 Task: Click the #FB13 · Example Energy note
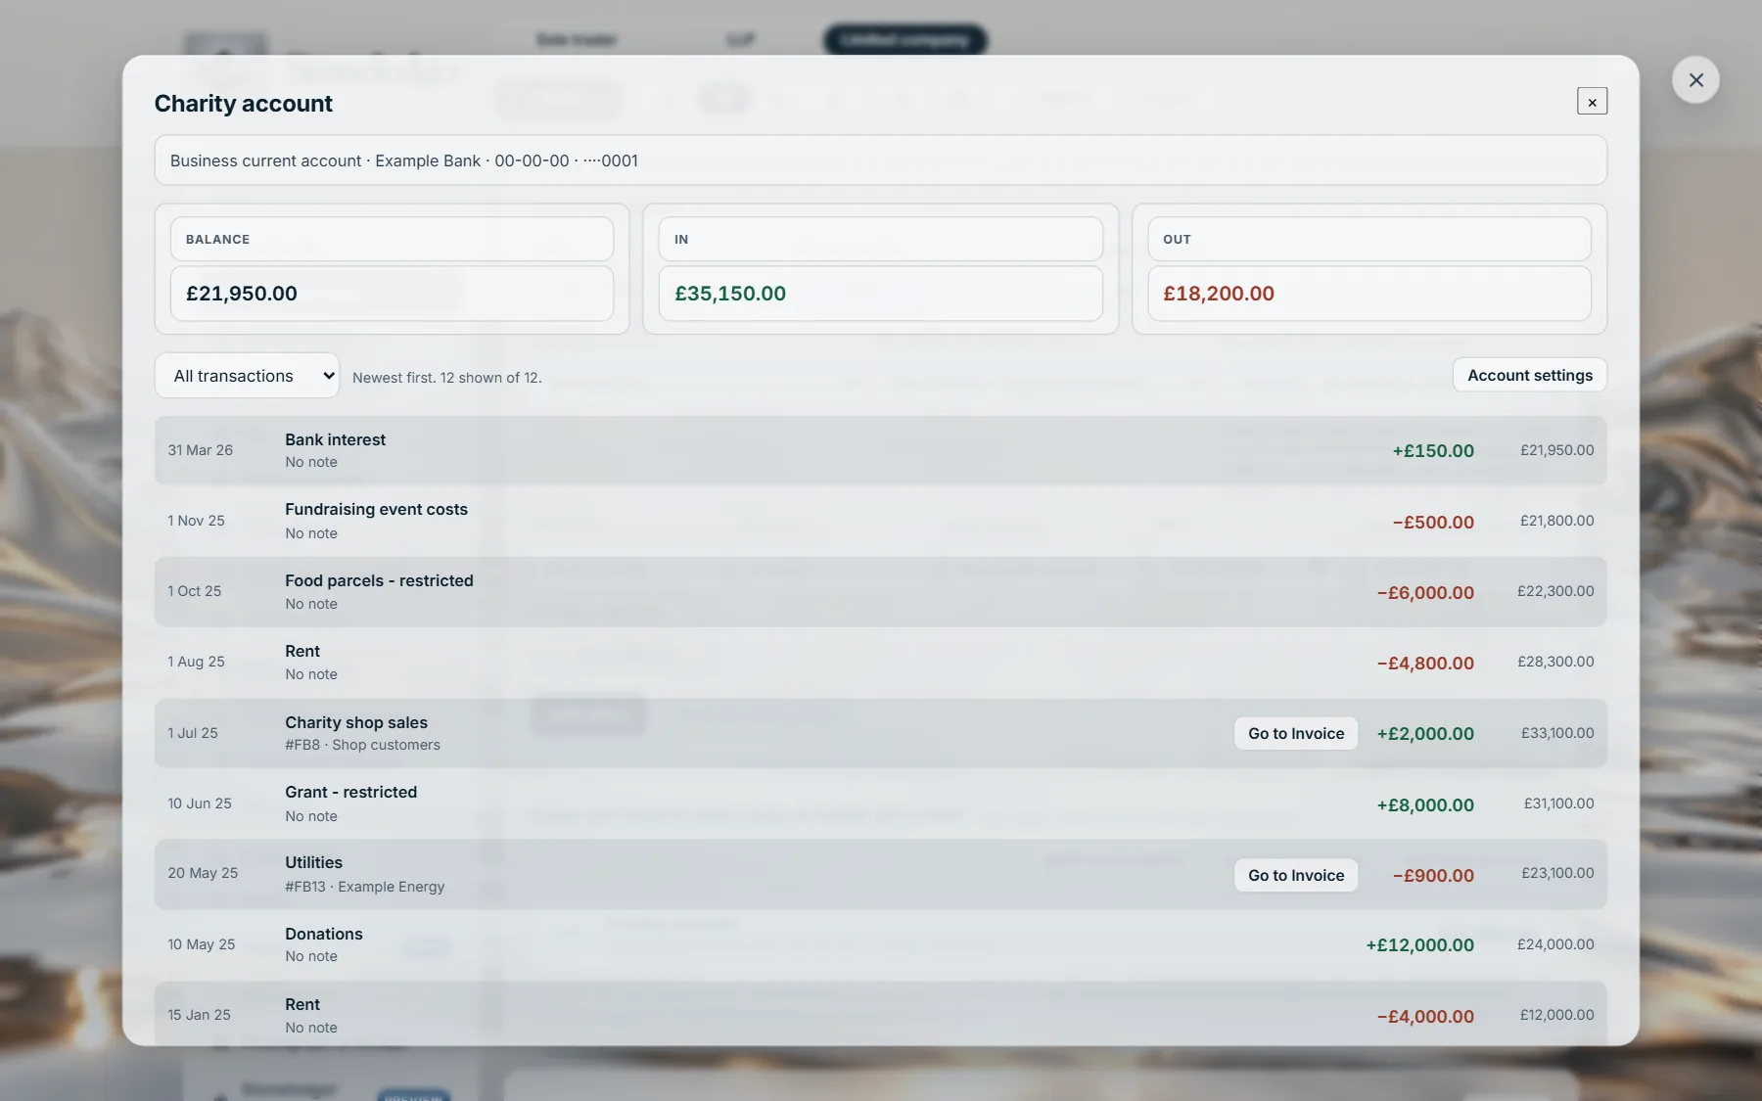pos(364,887)
